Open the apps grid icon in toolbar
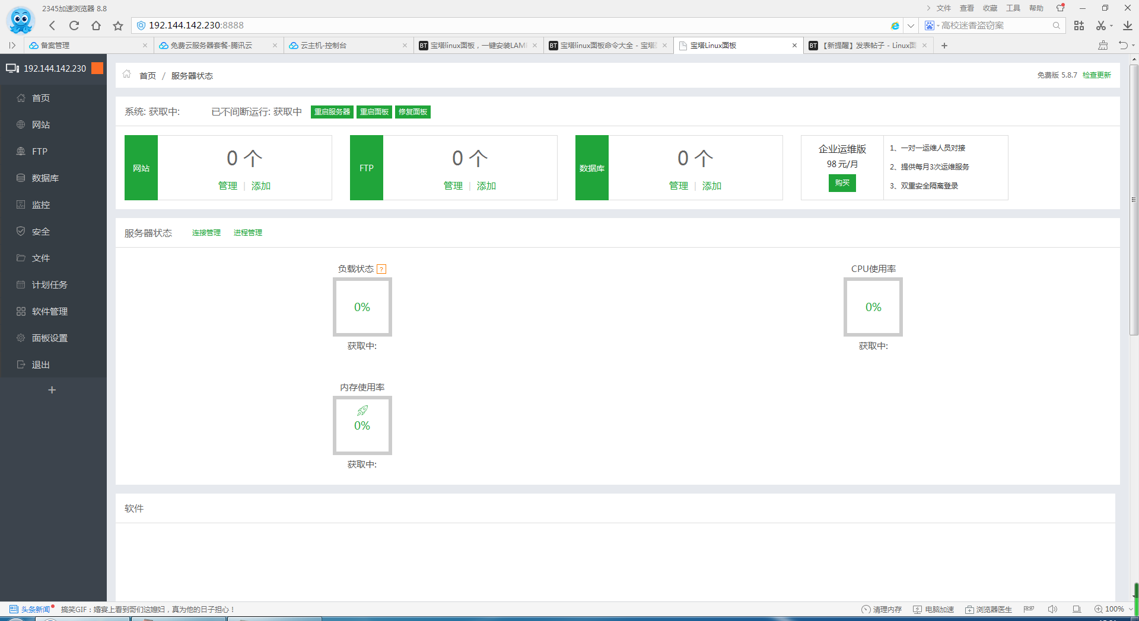 1079,25
